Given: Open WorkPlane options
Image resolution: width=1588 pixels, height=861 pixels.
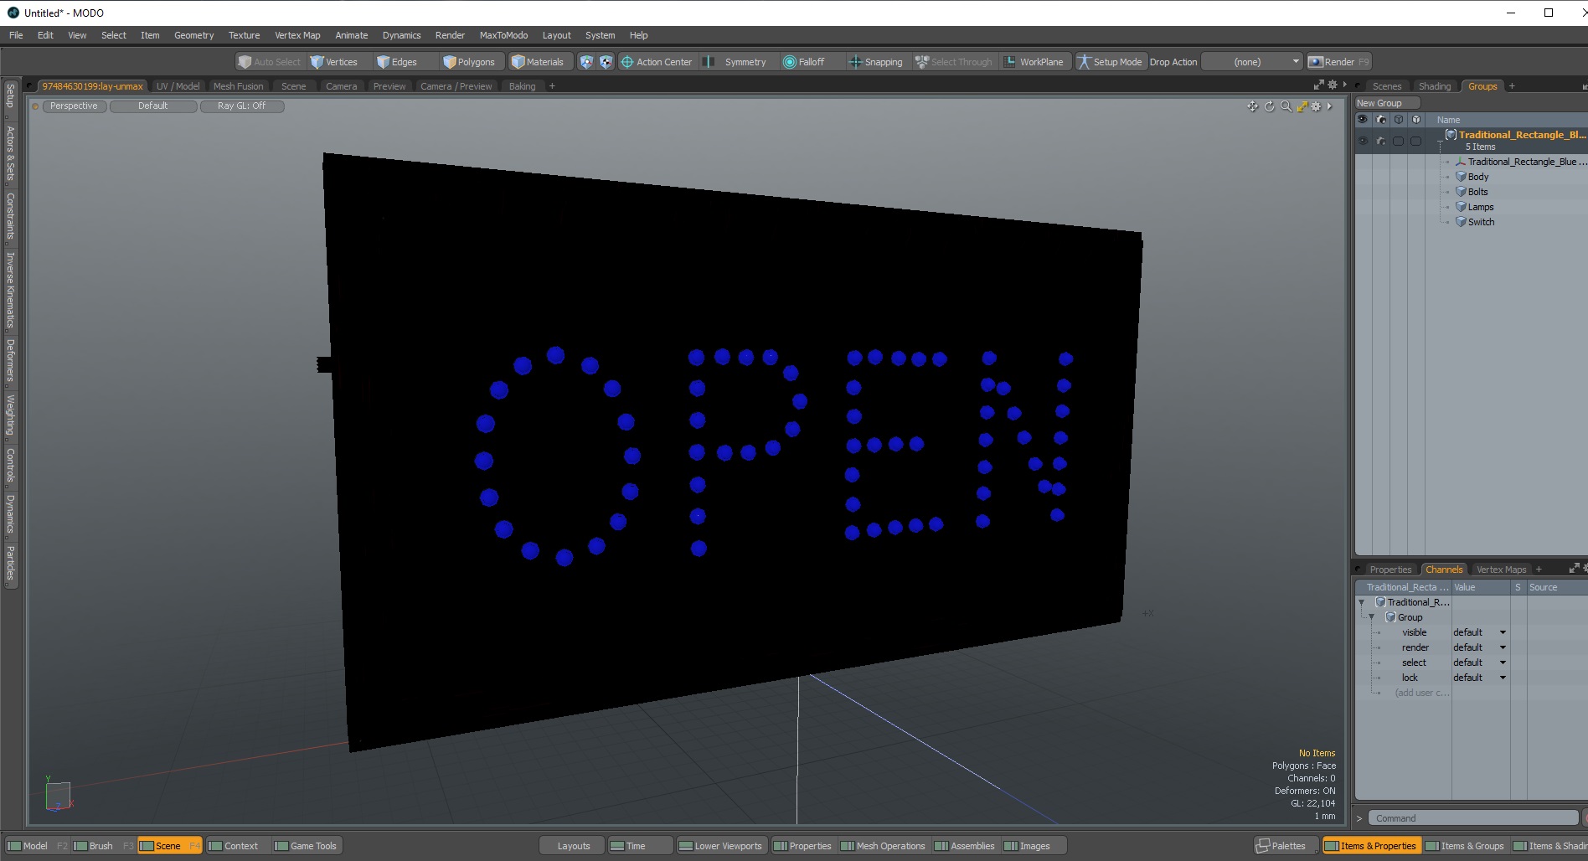Looking at the screenshot, I should point(1034,62).
